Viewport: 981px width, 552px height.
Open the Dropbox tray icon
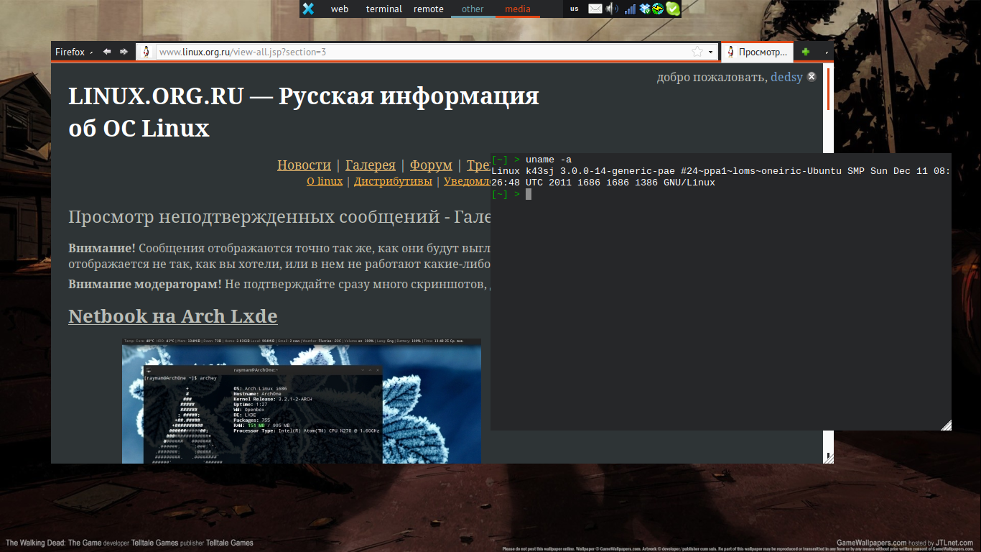pos(645,9)
